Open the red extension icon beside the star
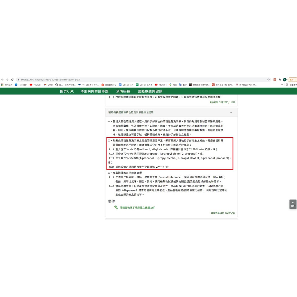This screenshot has width=297, height=297. (275, 79)
